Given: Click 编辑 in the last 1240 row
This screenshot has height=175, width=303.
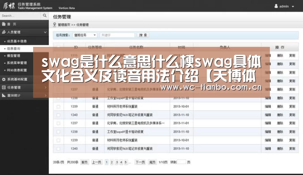Looking at the screenshot, I should pos(268,149).
